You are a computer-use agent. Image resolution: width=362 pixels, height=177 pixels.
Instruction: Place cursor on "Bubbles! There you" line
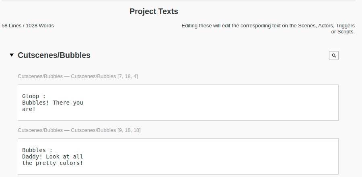pos(52,103)
